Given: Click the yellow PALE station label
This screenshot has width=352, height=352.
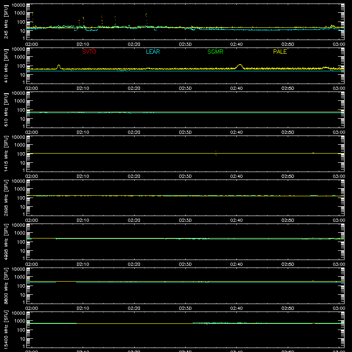Looking at the screenshot, I should coord(280,51).
